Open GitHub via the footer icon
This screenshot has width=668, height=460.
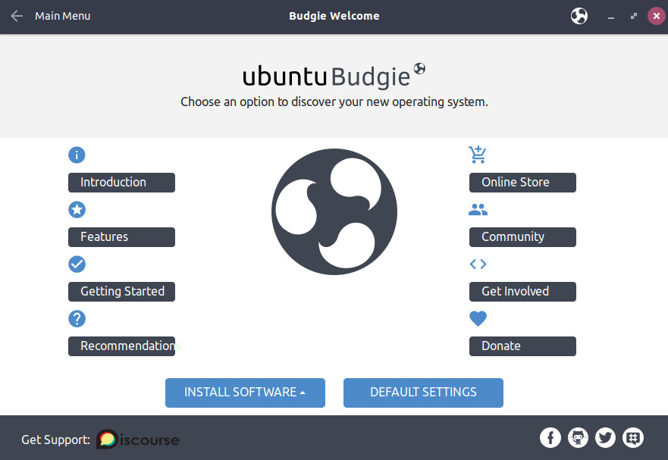coord(578,437)
